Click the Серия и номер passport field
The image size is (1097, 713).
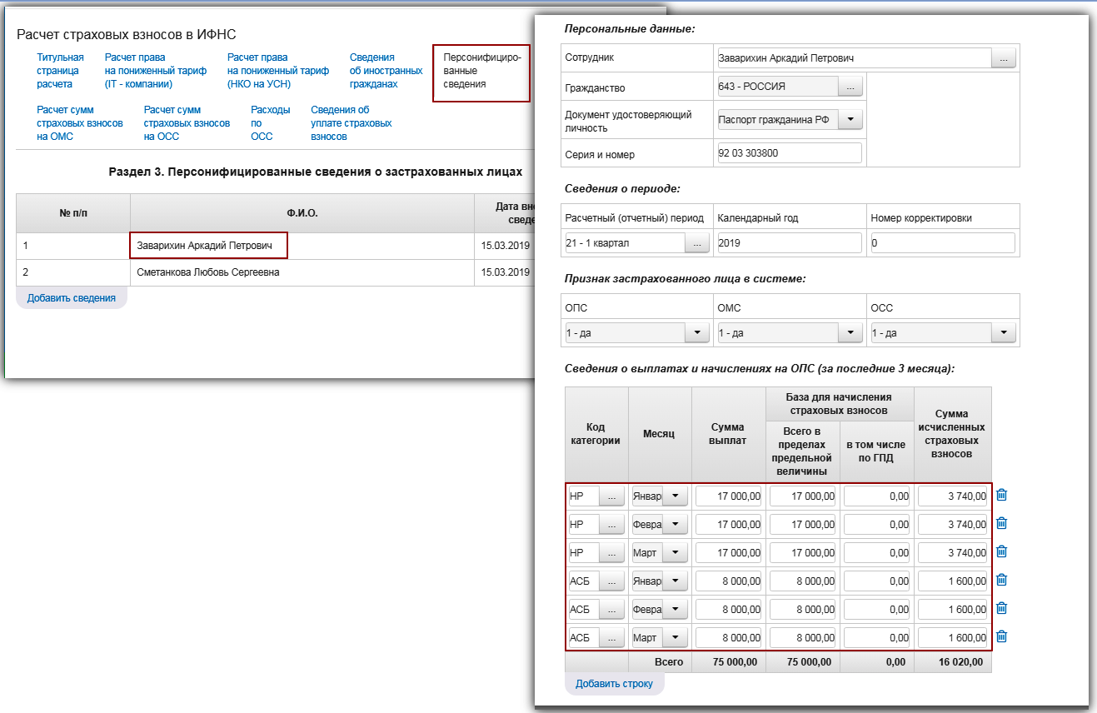pyautogui.click(x=789, y=153)
